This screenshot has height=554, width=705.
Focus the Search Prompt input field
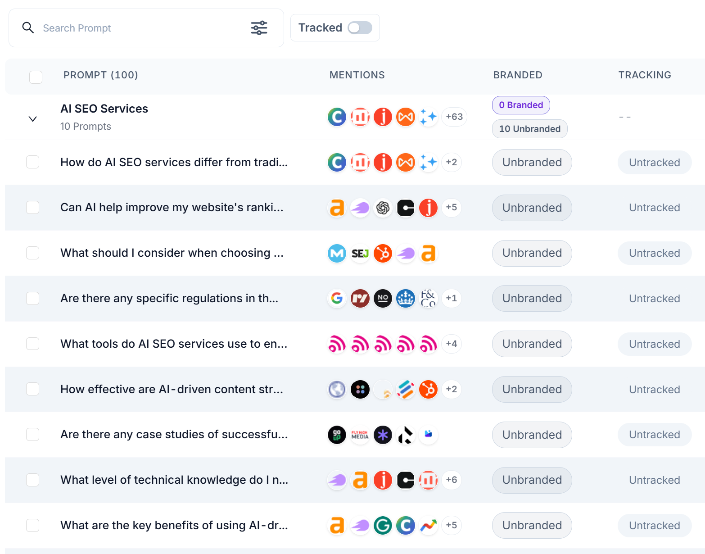140,28
